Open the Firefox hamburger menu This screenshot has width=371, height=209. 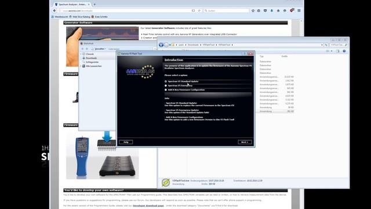pos(299,10)
